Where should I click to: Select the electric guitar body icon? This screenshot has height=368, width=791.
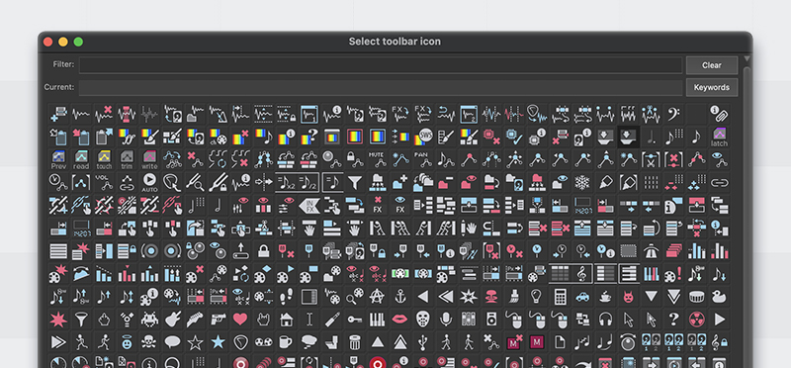pyautogui.click(x=172, y=320)
